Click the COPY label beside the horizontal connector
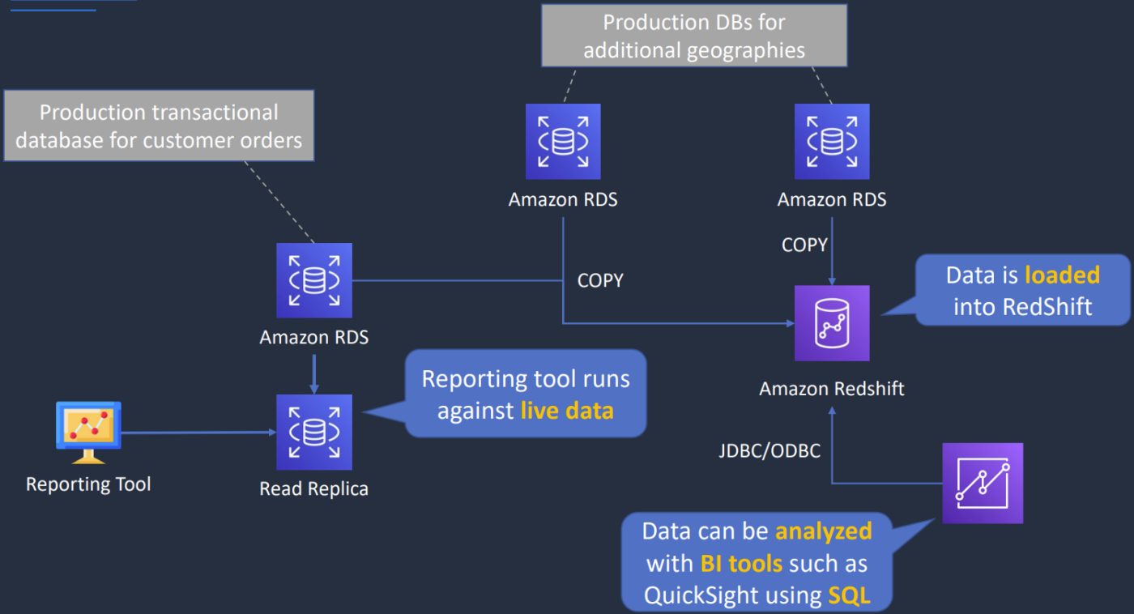The image size is (1134, 614). (x=600, y=280)
